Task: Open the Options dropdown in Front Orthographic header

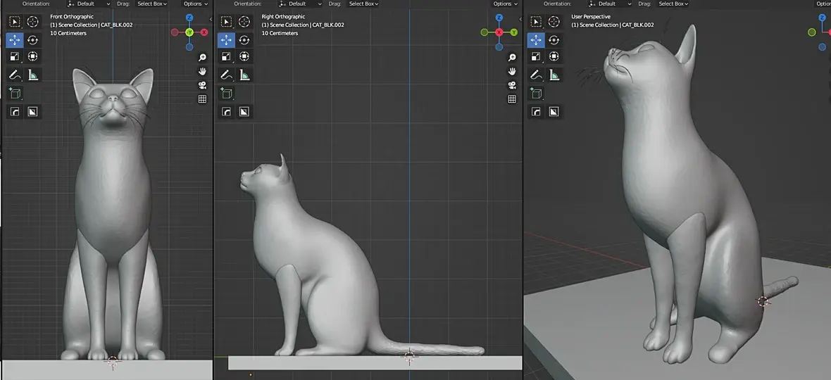Action: point(195,4)
